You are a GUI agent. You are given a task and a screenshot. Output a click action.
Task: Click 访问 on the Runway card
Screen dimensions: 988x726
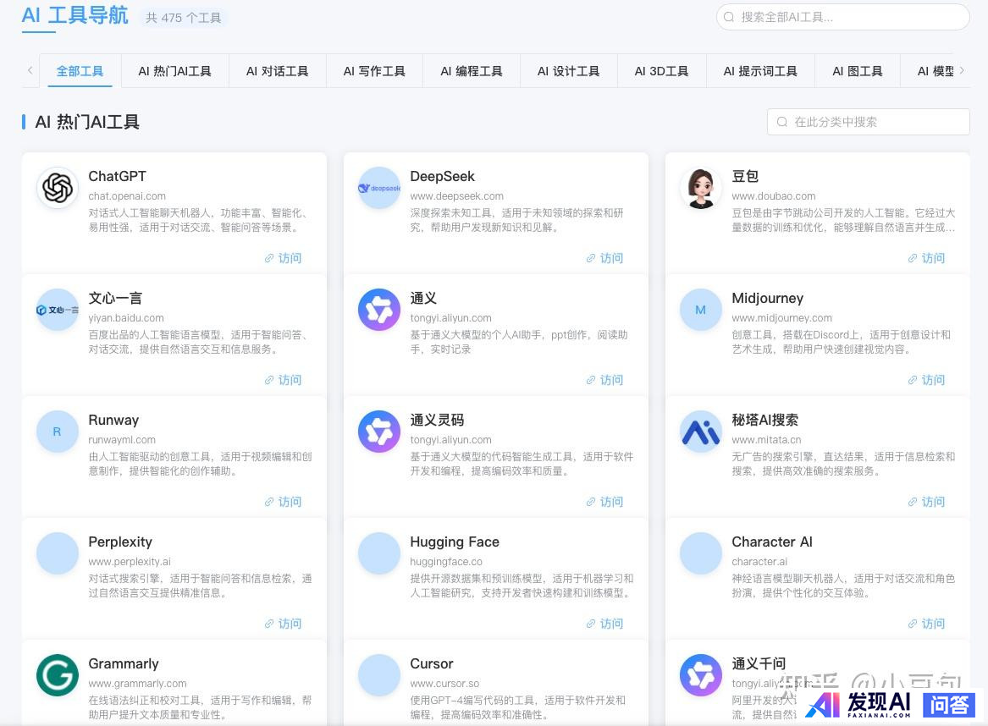coord(283,502)
